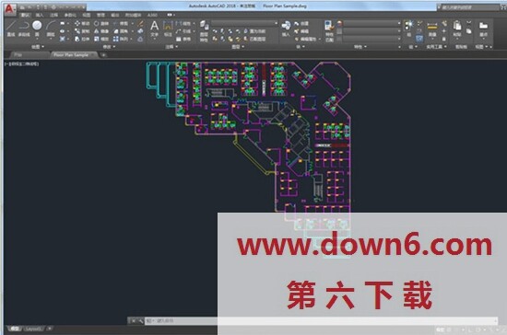Open the Default ribbon tab
Image resolution: width=507 pixels, height=335 pixels.
click(x=25, y=15)
